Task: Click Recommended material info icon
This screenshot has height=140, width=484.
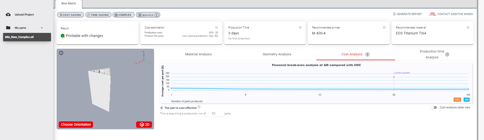Action: pyautogui.click(x=468, y=28)
